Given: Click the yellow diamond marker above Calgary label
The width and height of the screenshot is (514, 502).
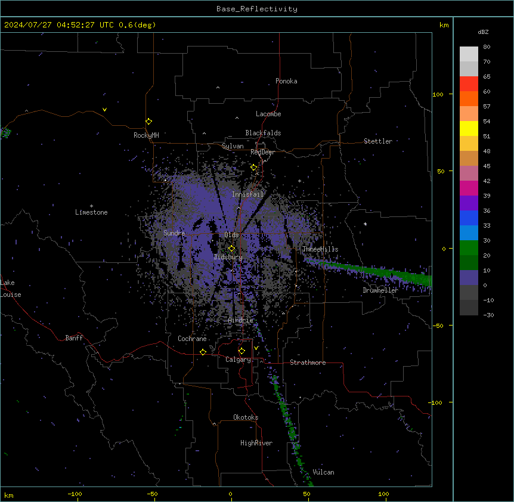Looking at the screenshot, I should pyautogui.click(x=241, y=351).
